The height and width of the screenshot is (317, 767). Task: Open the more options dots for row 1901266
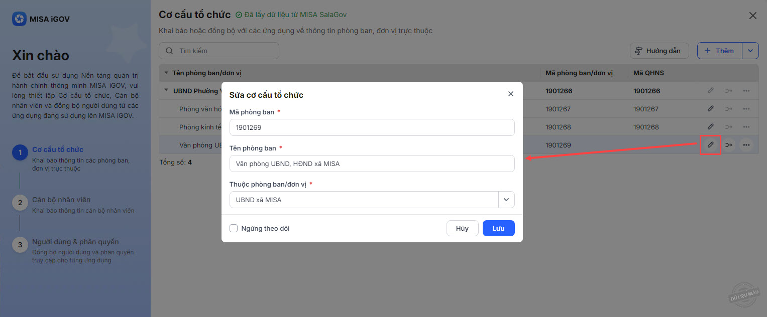(746, 91)
